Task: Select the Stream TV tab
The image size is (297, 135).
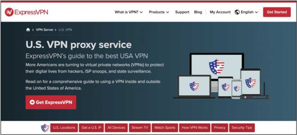Action: 140,128
